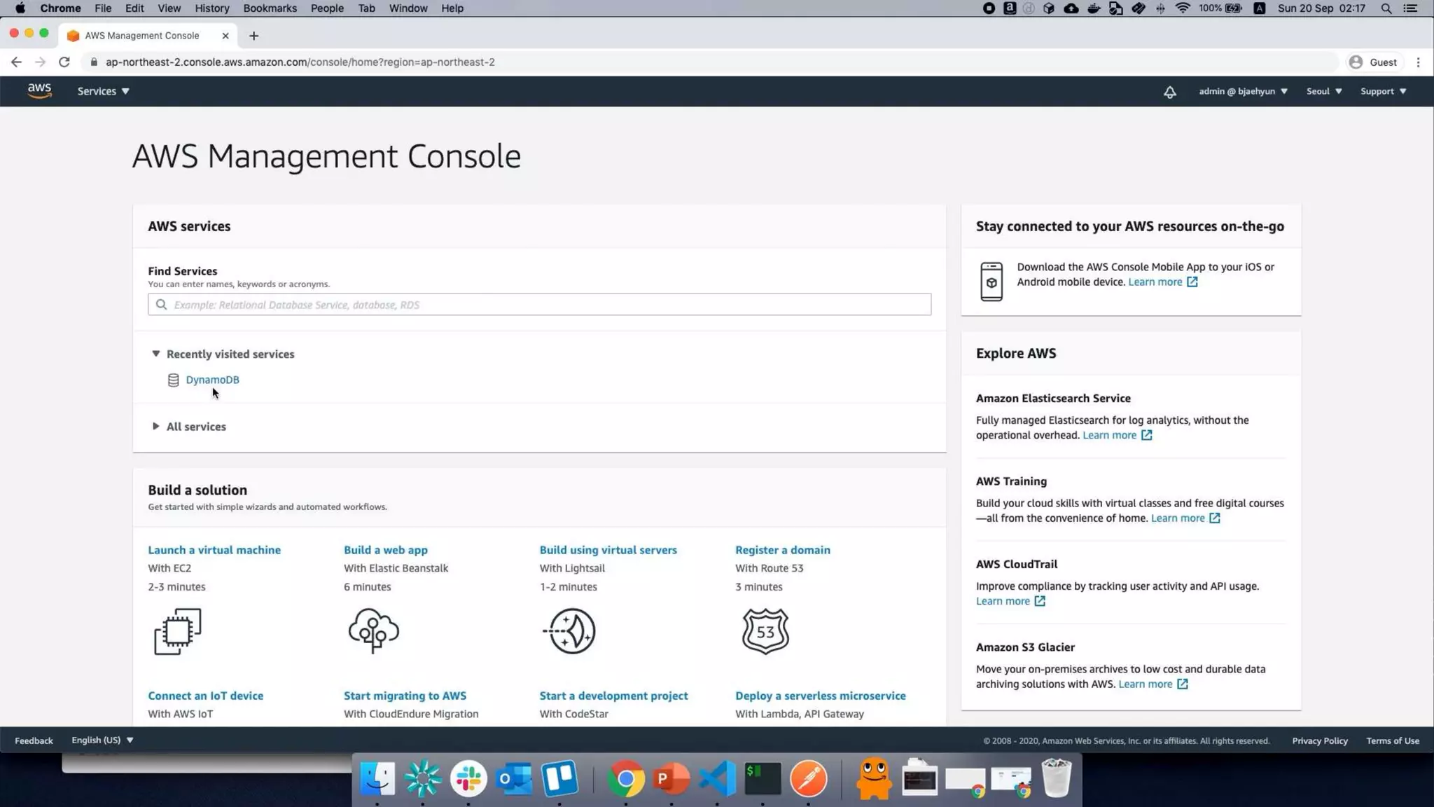This screenshot has height=807, width=1434.
Task: Open PowerPoint from the dock
Action: (x=671, y=778)
